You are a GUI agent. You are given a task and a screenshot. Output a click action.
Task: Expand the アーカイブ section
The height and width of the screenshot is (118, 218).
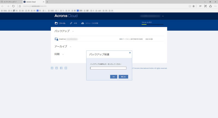(x=71, y=47)
